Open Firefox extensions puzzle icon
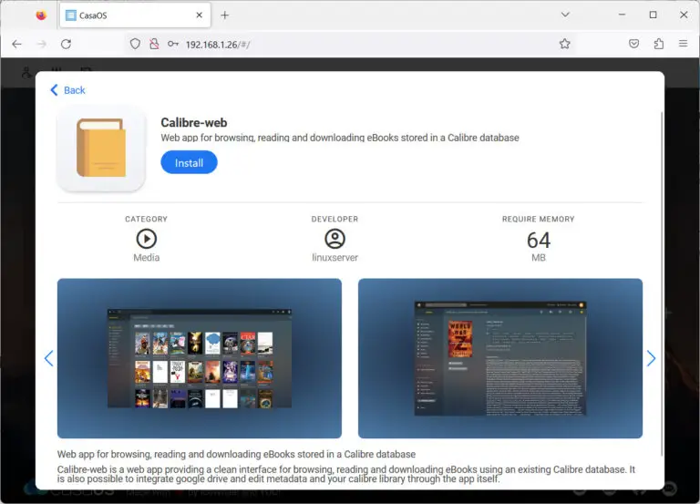700x504 pixels. (x=659, y=44)
